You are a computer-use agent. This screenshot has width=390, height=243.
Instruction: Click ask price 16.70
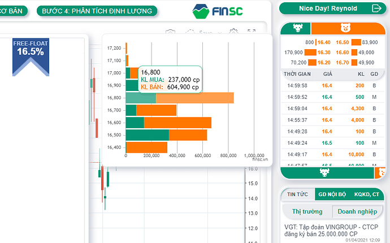coord(343,63)
